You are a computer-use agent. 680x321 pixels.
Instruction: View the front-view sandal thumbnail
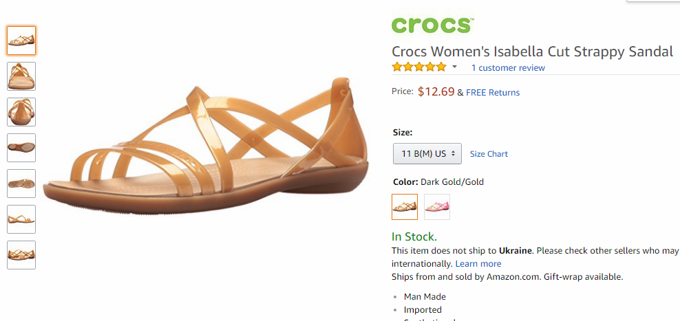[x=21, y=76]
